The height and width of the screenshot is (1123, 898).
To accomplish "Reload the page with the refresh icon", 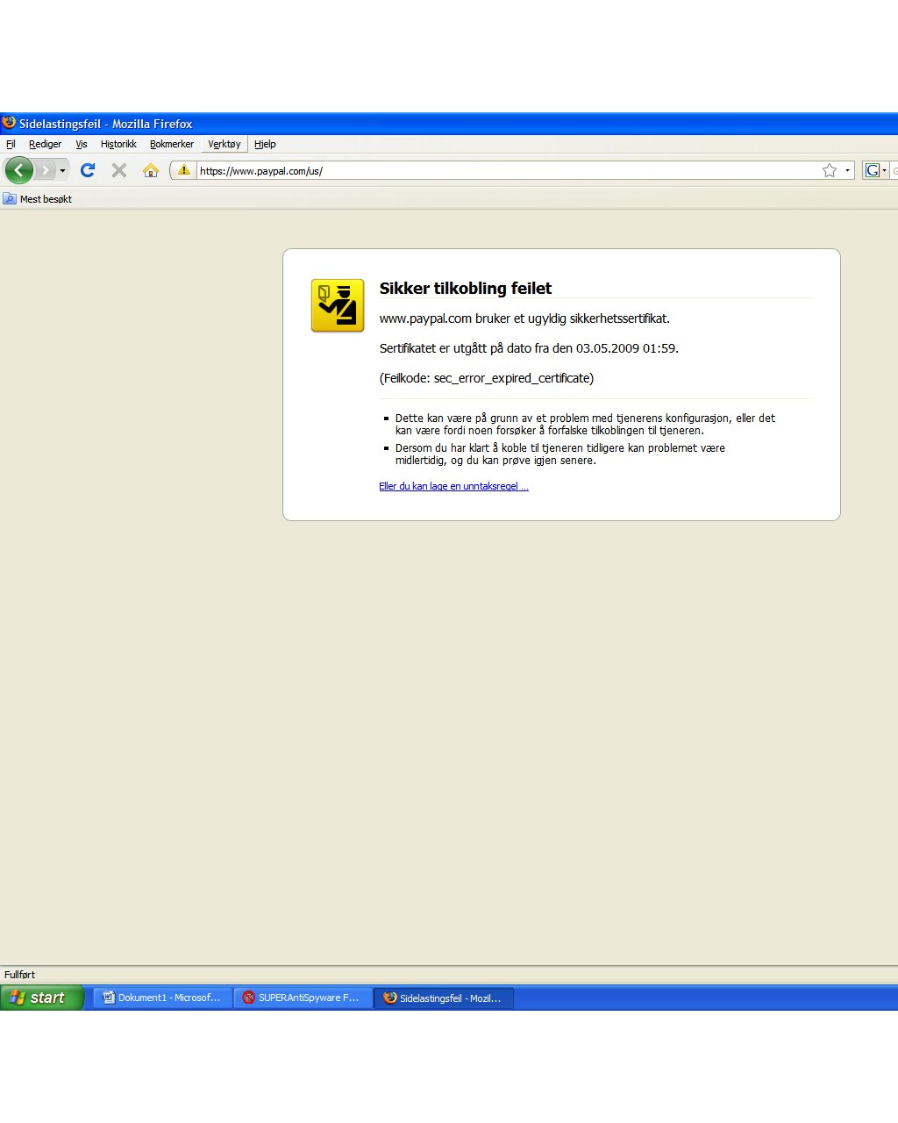I will (x=88, y=170).
